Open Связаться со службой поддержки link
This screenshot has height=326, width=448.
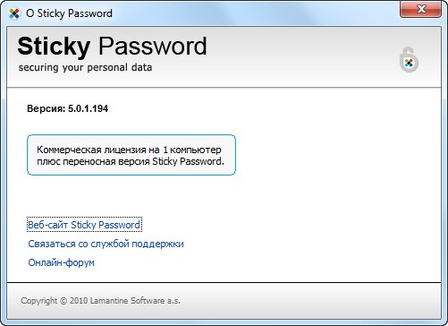coord(106,244)
